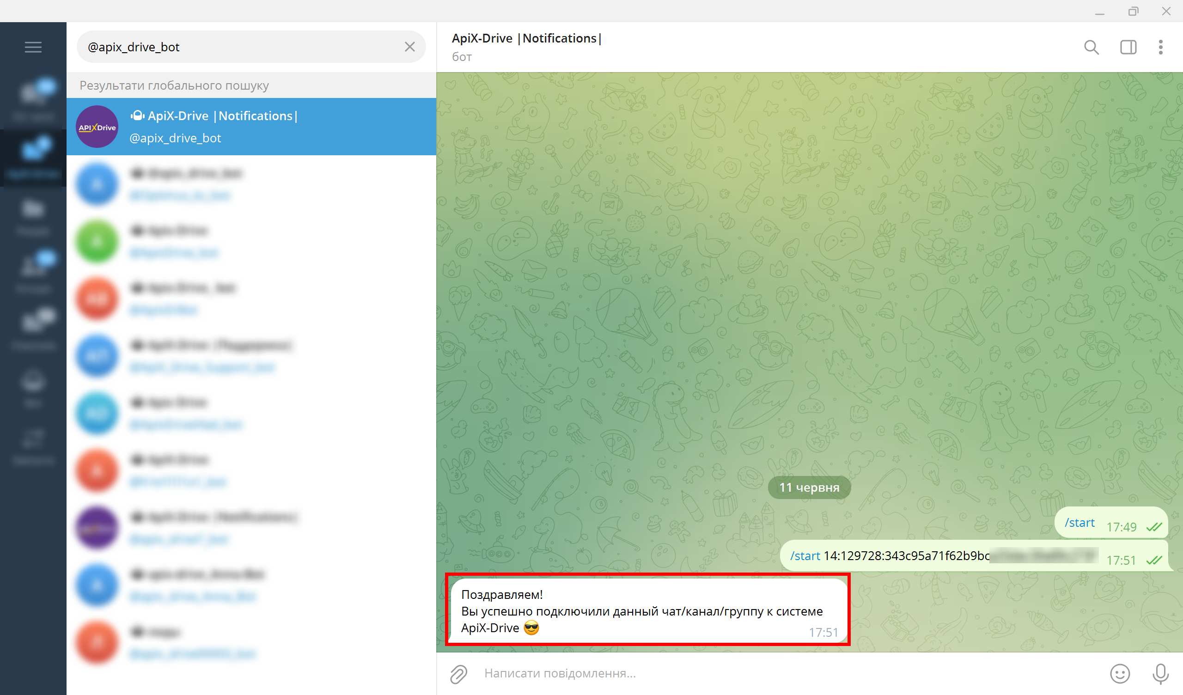Click bot speaker icon before ApiX-Drive name
This screenshot has width=1183, height=695.
(137, 116)
